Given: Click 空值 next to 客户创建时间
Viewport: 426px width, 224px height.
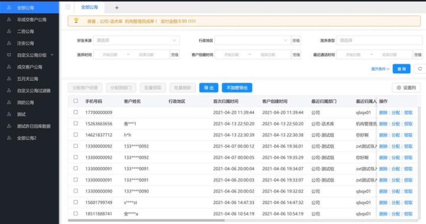Looking at the screenshot, I should point(296,55).
